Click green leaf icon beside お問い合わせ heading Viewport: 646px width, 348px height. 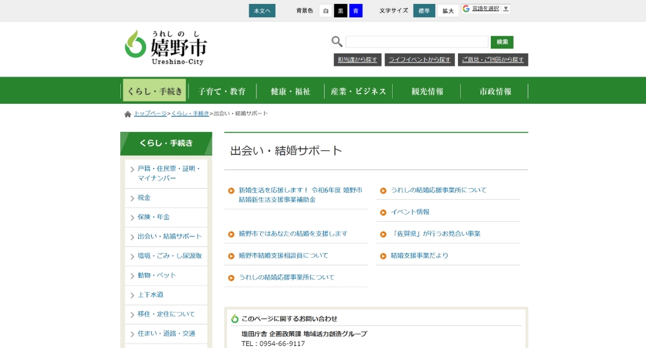click(x=235, y=318)
